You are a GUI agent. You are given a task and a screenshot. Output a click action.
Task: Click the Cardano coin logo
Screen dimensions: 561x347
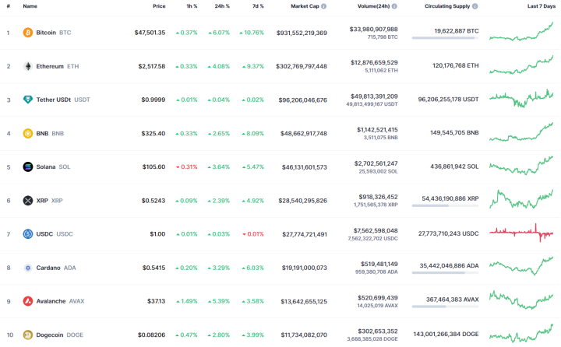coord(28,268)
